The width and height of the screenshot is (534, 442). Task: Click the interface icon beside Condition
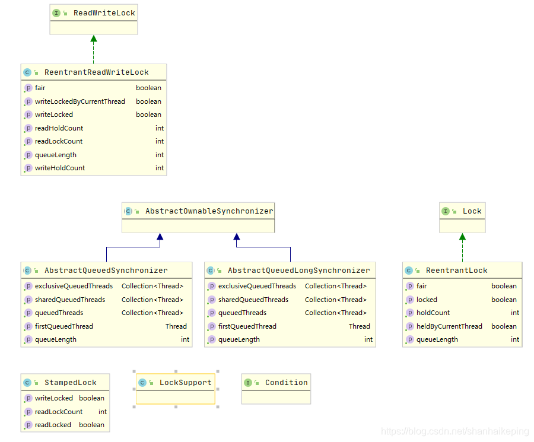249,382
